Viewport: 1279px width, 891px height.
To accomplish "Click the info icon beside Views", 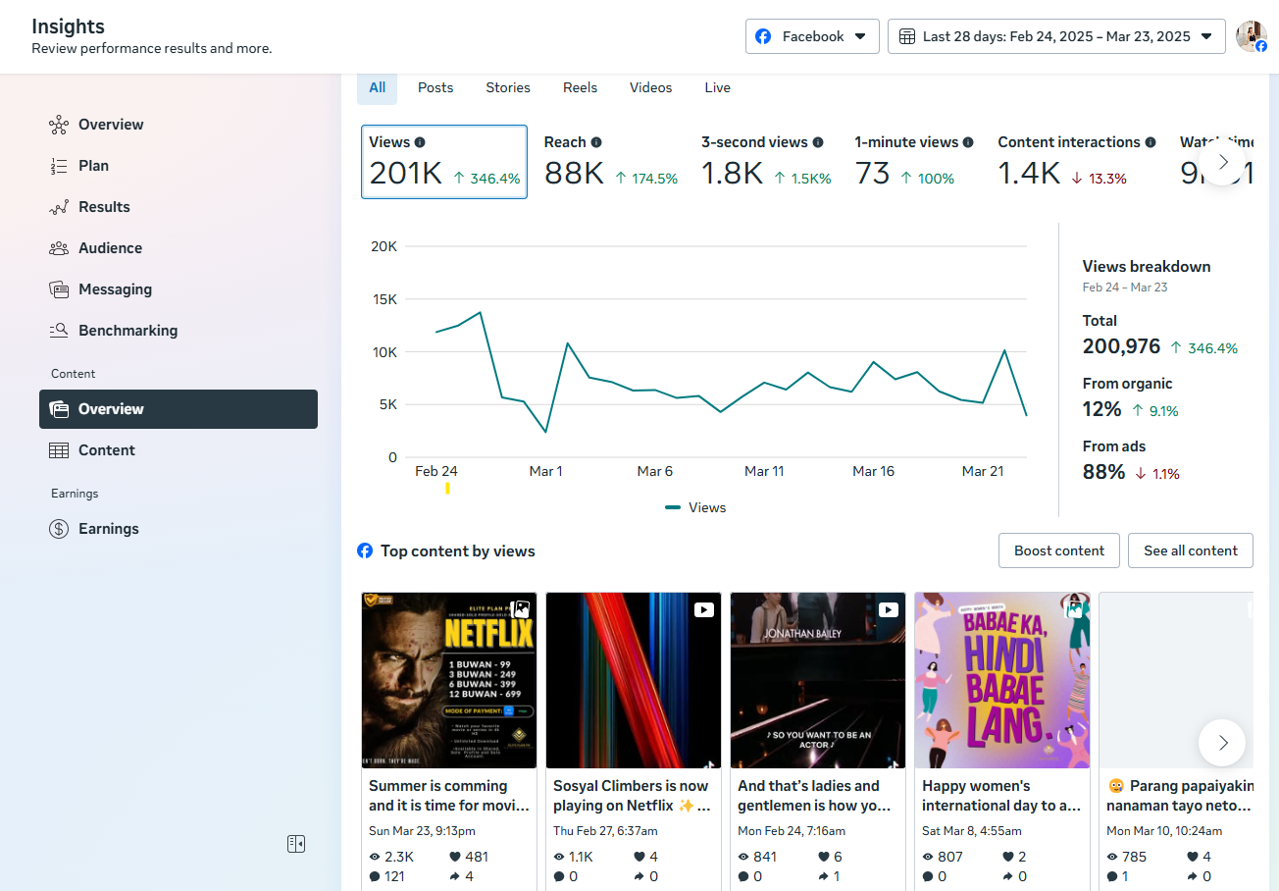I will coord(420,142).
